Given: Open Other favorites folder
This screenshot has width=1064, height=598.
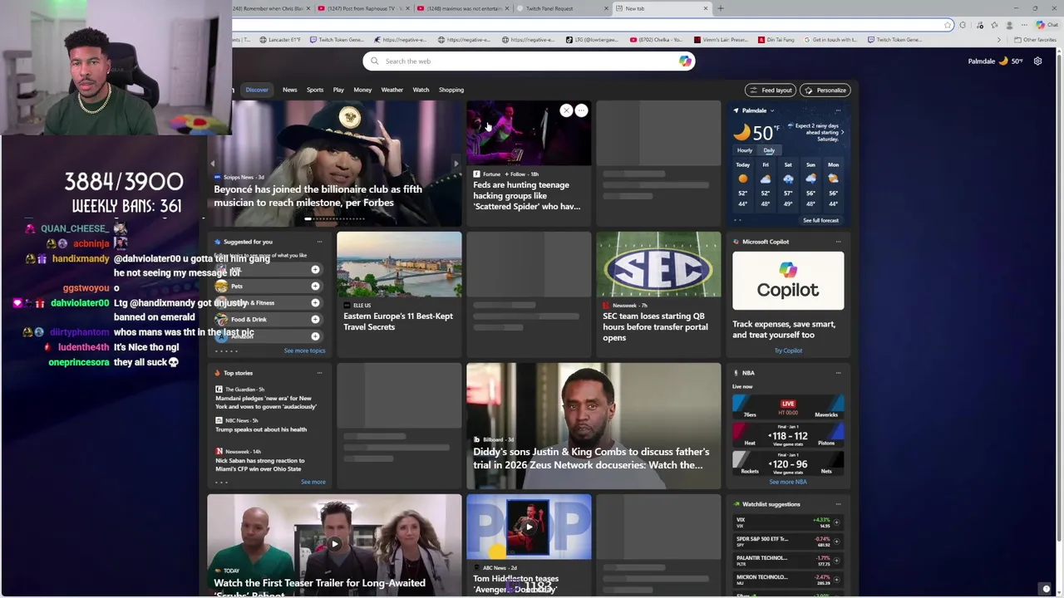Looking at the screenshot, I should pyautogui.click(x=1035, y=40).
